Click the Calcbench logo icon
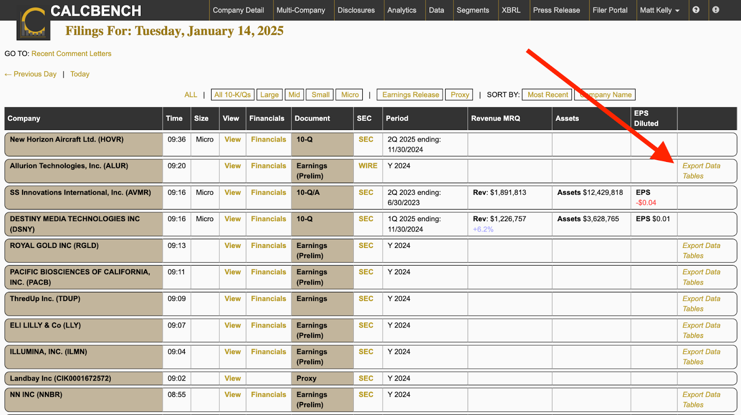 pyautogui.click(x=33, y=23)
